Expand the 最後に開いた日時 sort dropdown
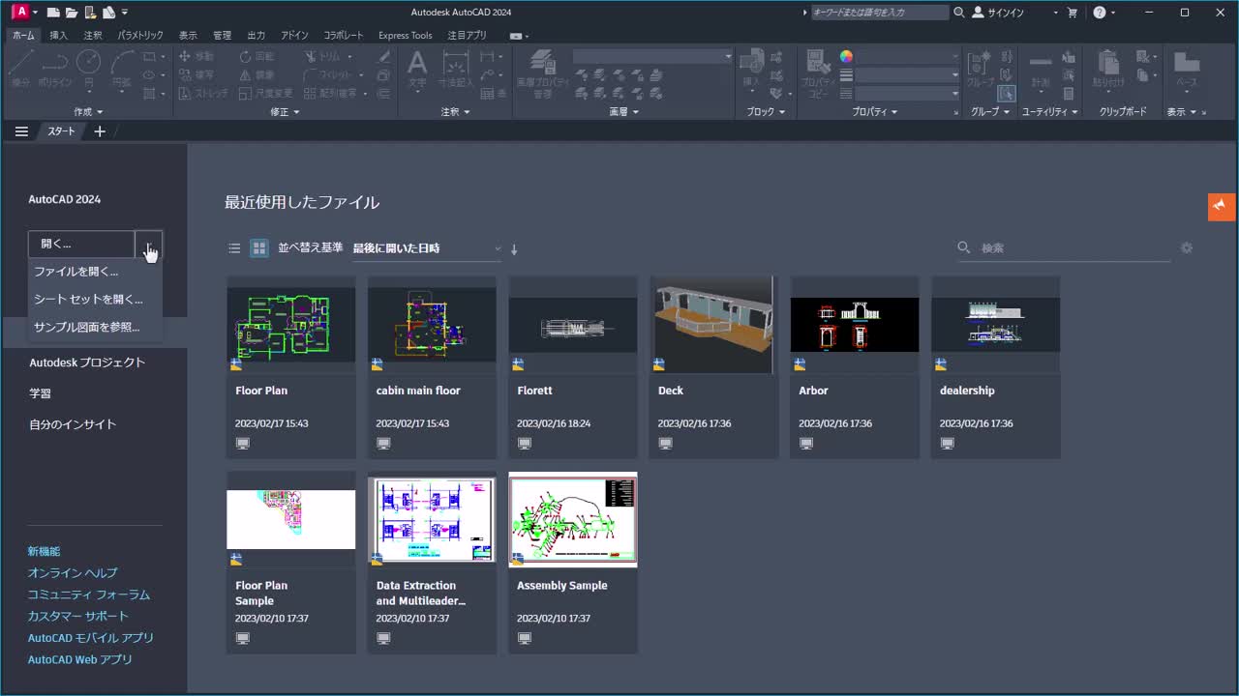The width and height of the screenshot is (1239, 696). tap(426, 248)
